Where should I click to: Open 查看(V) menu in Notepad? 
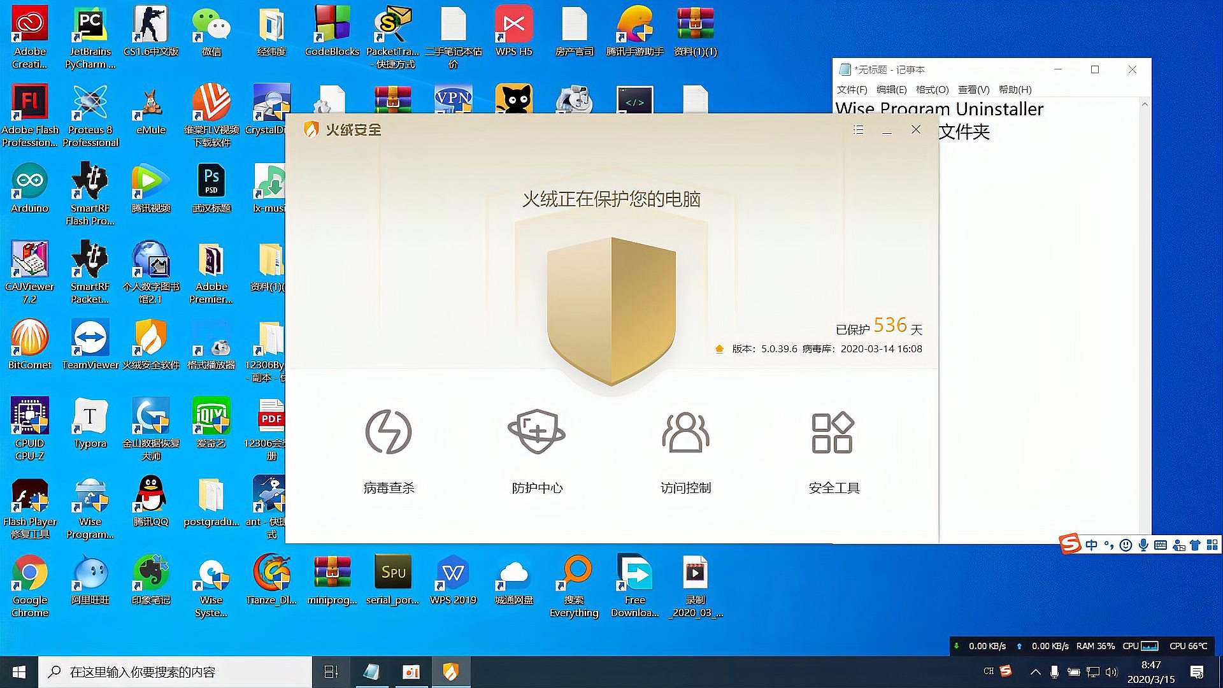pos(973,90)
